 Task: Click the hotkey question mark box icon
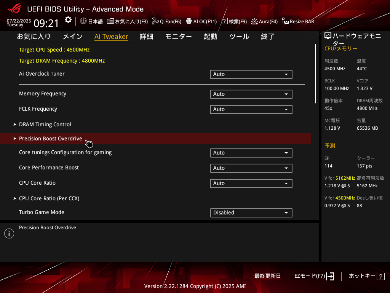click(380, 276)
